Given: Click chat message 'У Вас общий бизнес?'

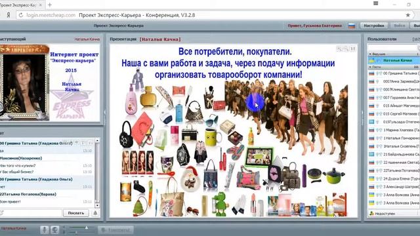Looking at the screenshot, I should (x=16, y=172).
